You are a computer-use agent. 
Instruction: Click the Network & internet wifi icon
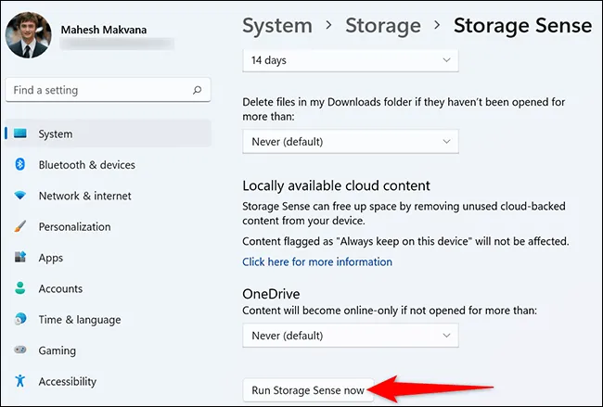pos(19,197)
